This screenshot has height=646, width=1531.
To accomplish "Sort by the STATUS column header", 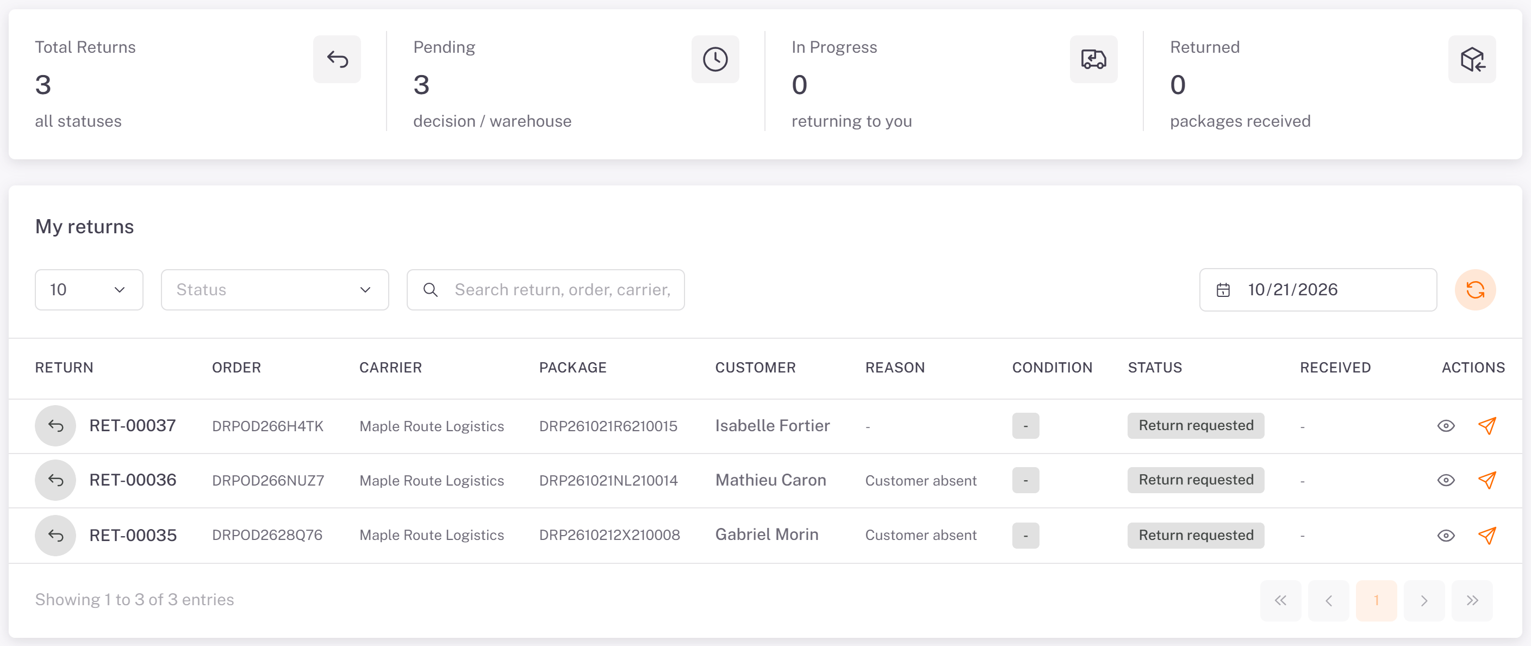I will click(1155, 368).
